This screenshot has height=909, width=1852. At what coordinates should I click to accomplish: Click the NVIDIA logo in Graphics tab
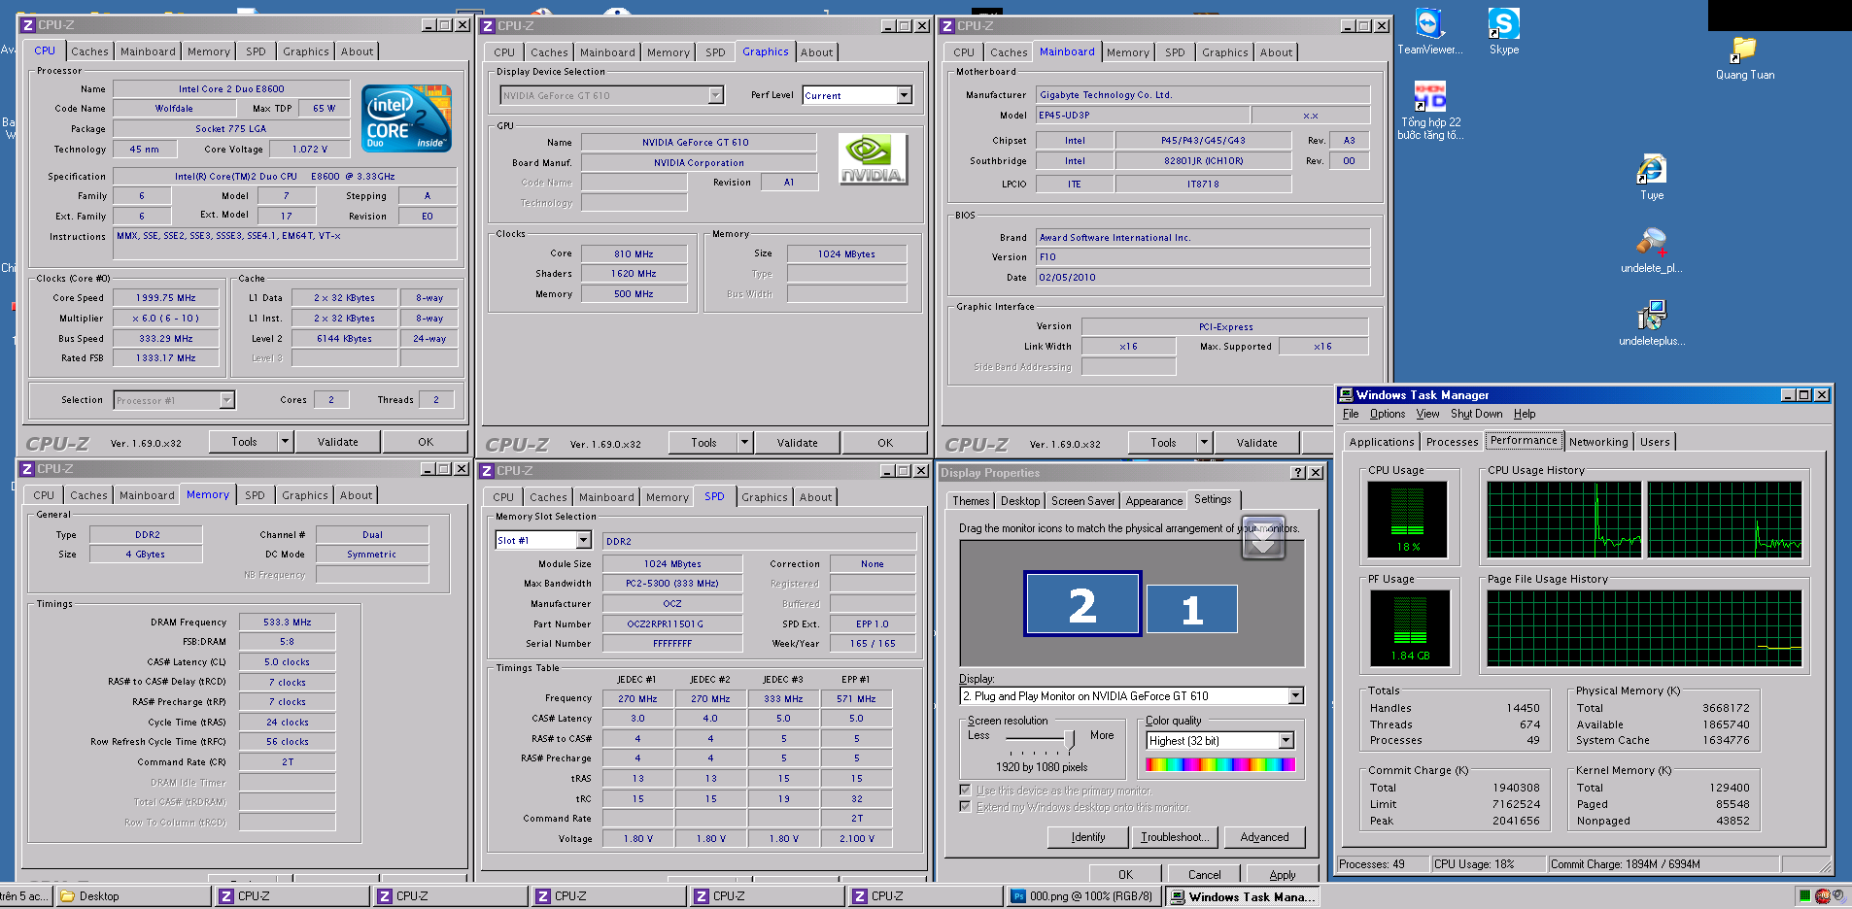(872, 159)
